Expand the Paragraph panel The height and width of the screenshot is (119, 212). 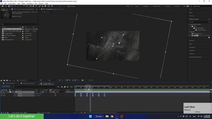click(x=192, y=47)
